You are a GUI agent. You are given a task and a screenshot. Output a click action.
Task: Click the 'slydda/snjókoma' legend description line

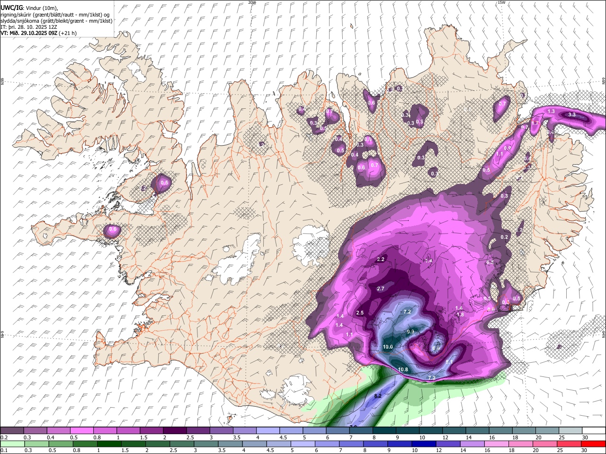(56, 21)
